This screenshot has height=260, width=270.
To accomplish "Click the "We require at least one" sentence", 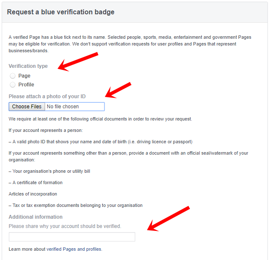I will pos(100,119).
